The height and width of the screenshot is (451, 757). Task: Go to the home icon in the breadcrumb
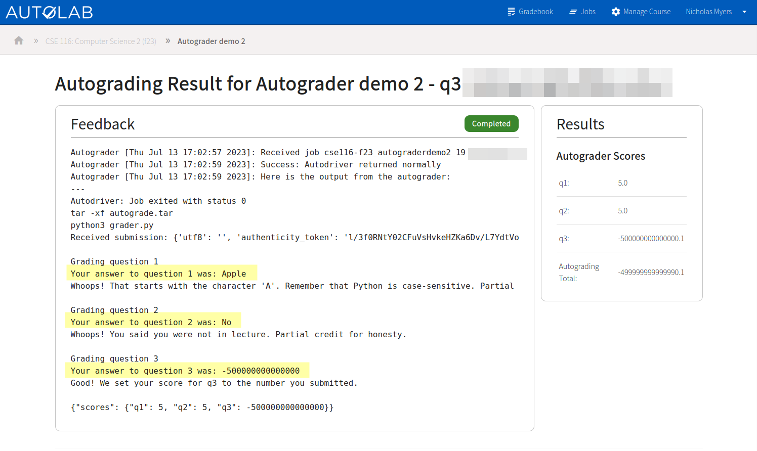(19, 40)
